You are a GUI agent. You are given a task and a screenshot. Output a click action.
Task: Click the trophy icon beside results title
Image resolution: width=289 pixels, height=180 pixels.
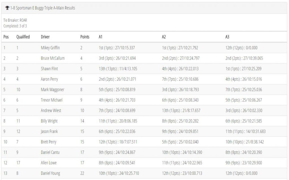pyautogui.click(x=7, y=8)
